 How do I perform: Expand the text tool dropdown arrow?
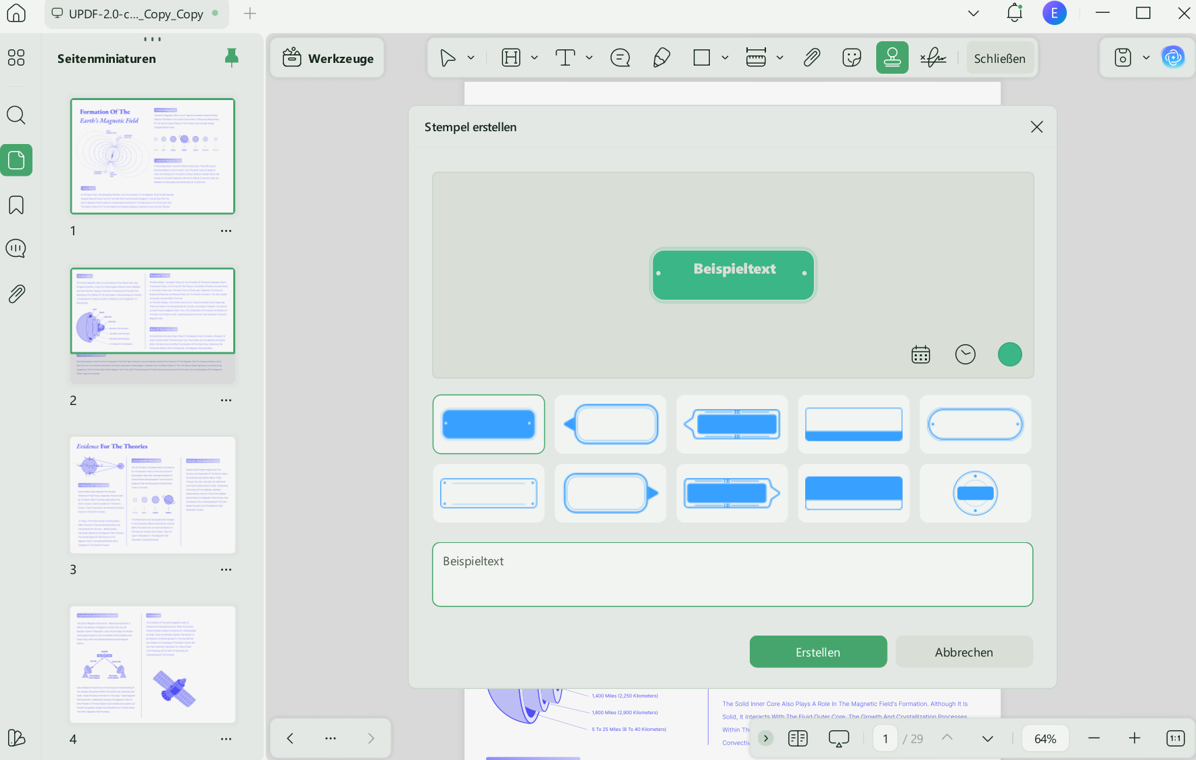point(589,58)
